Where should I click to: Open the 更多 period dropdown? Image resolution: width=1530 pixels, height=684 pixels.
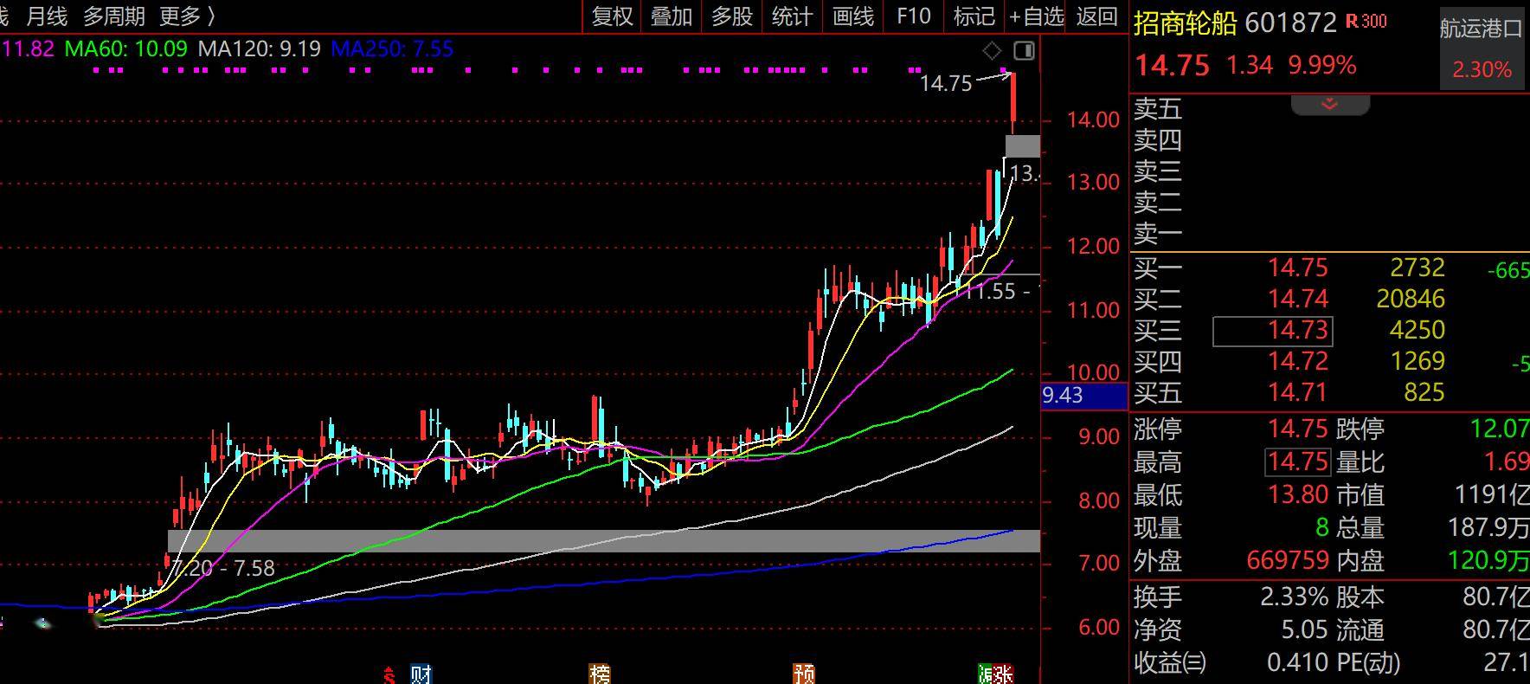[x=187, y=16]
